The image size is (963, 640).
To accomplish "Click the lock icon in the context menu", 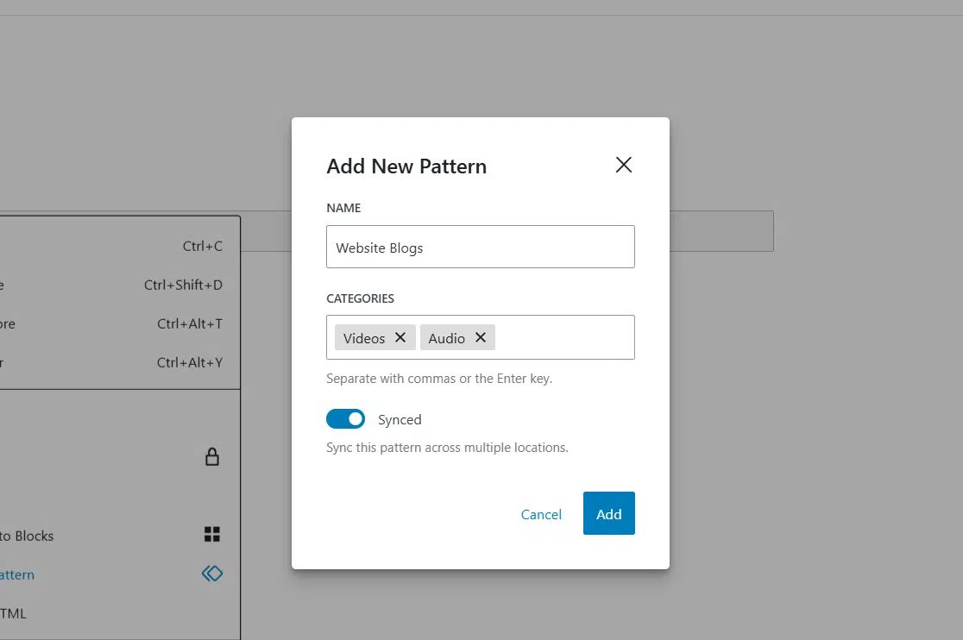I will click(x=212, y=456).
